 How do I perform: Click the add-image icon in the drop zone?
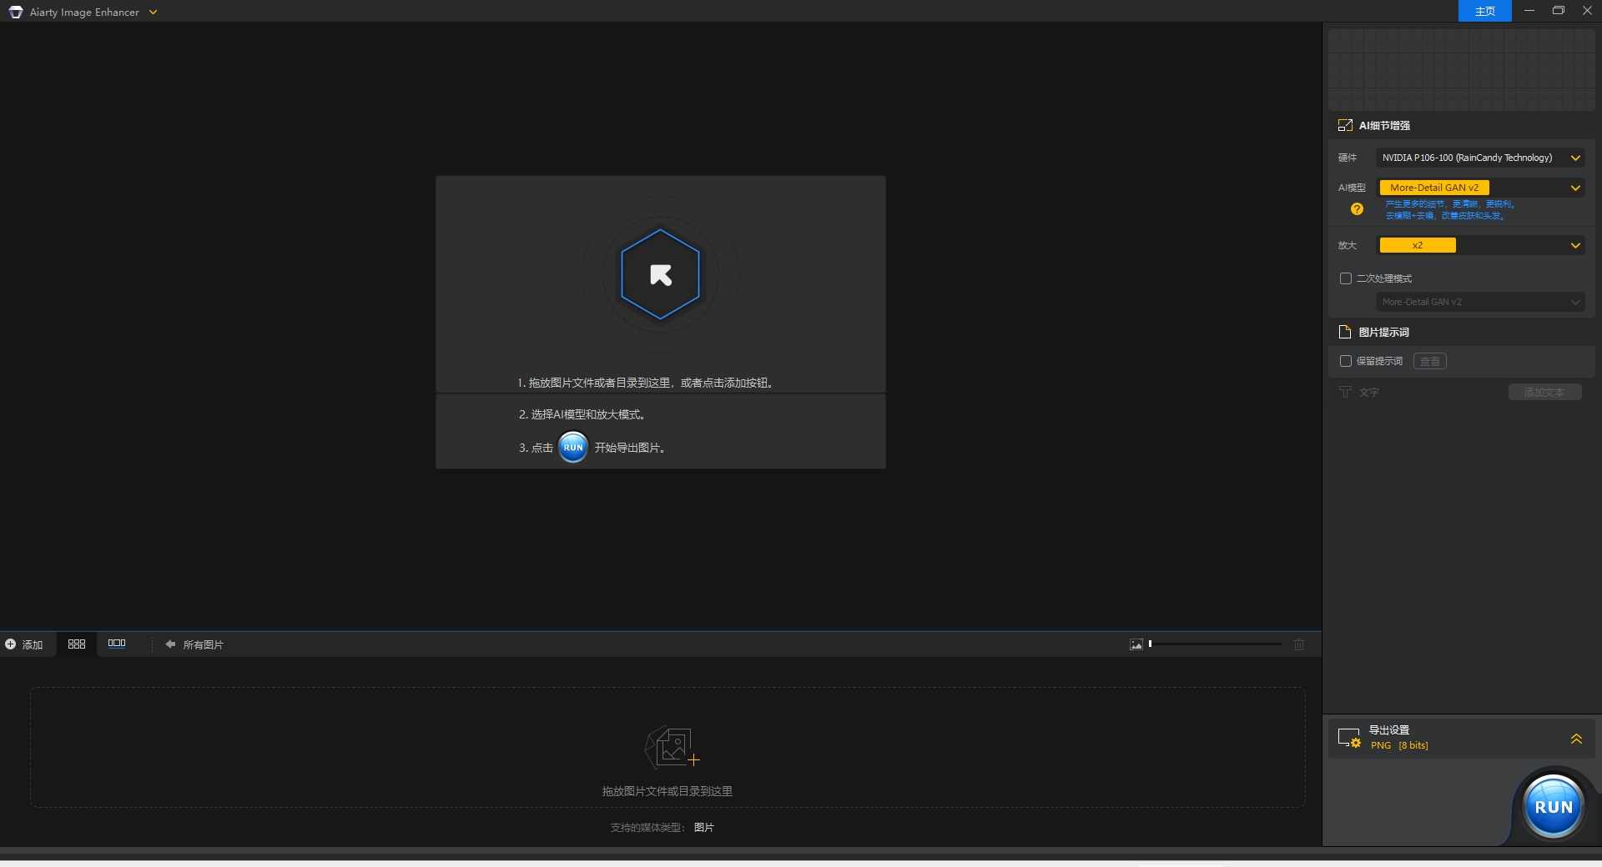(x=671, y=746)
